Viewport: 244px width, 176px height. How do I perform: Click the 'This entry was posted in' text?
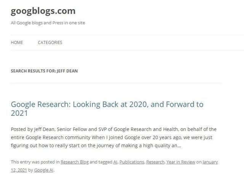point(35,162)
